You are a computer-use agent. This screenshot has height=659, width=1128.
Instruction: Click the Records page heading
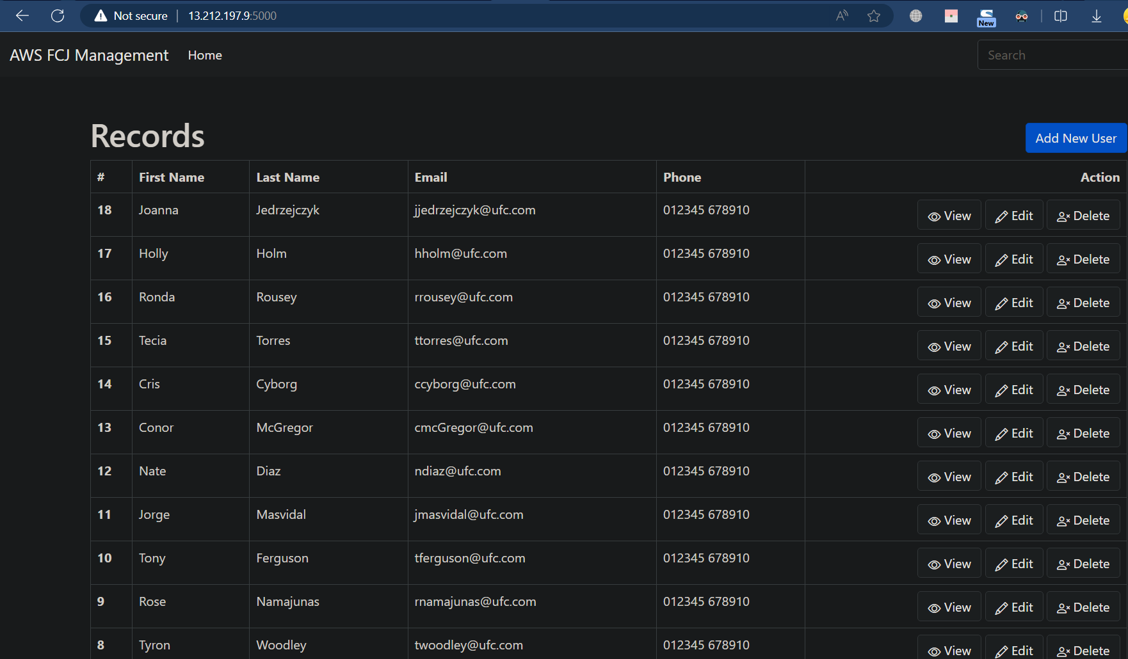pyautogui.click(x=148, y=136)
